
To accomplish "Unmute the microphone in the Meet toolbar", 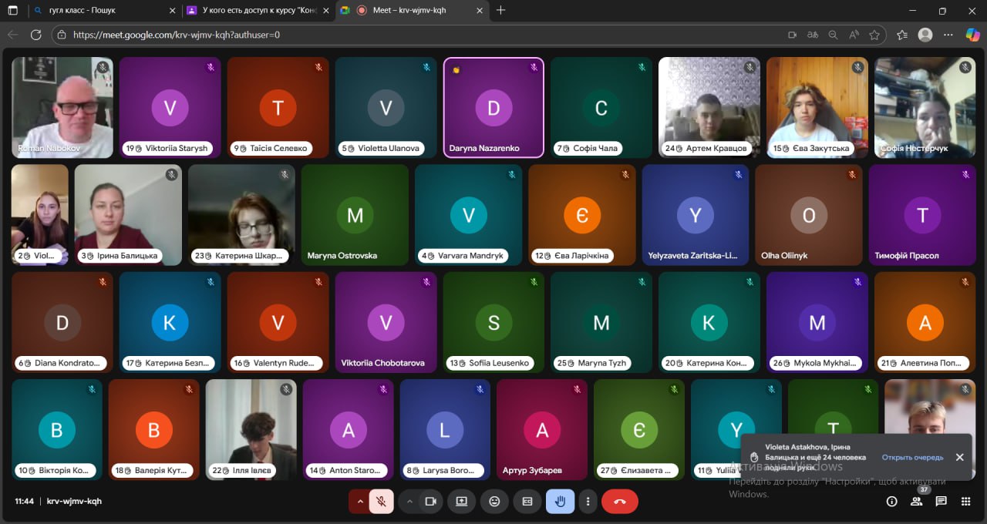I will [x=381, y=501].
